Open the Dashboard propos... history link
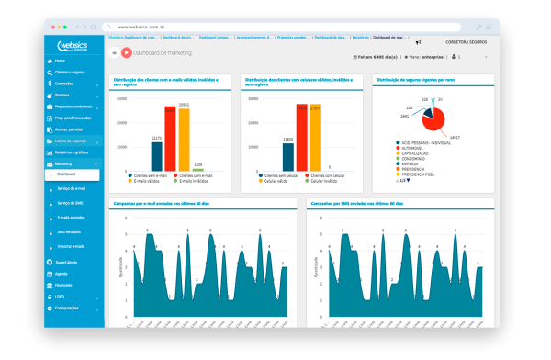The height and width of the screenshot is (360, 551). coord(216,38)
